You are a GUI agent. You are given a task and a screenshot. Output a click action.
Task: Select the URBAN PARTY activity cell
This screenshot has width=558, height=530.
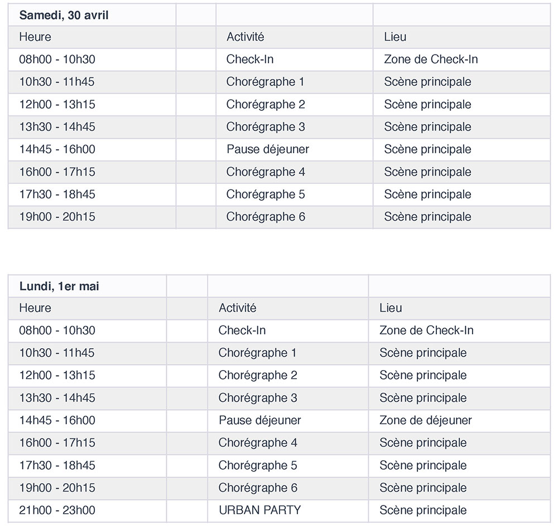tap(259, 510)
